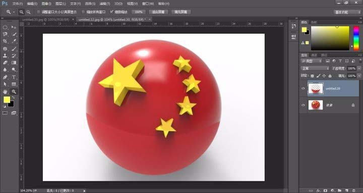Screen dimensions: 363x193
Task: Enable zoom all windows checkbox
Action: click(x=83, y=12)
